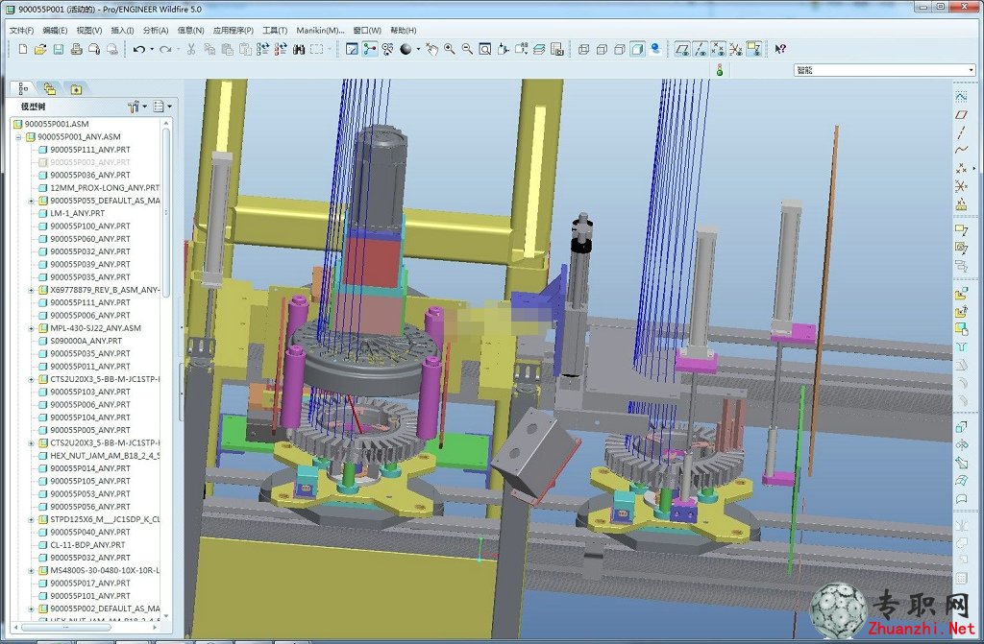Open the 插入(I) menu
Viewport: 984px width, 644px height.
pos(122,30)
